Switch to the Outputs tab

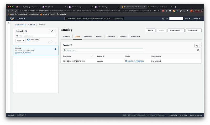click(x=99, y=36)
